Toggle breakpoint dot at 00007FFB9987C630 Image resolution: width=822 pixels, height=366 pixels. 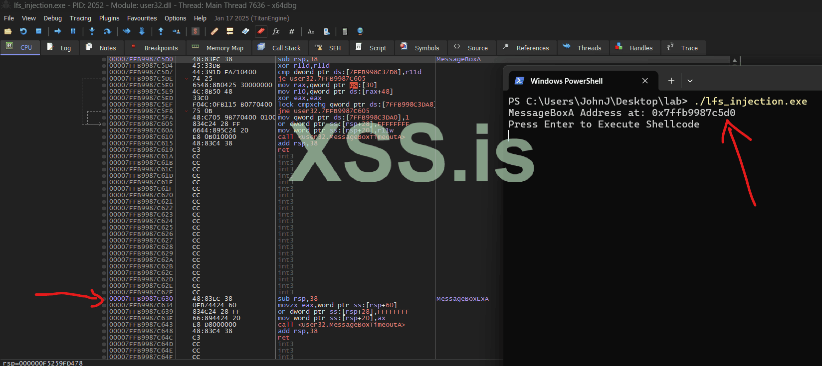point(104,299)
